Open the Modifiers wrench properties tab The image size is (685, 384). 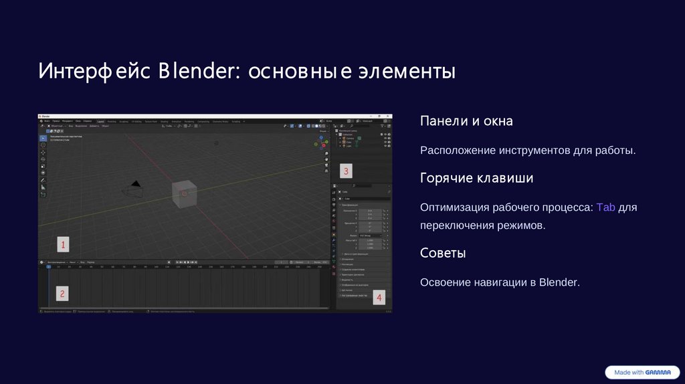point(334,240)
